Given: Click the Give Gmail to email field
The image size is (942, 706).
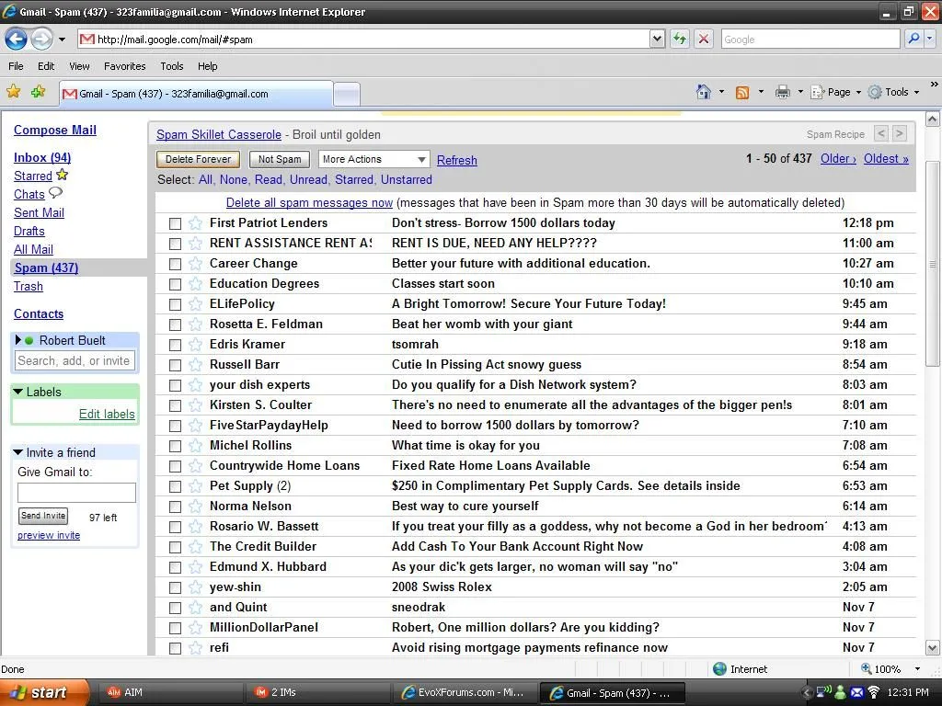Looking at the screenshot, I should pos(76,493).
